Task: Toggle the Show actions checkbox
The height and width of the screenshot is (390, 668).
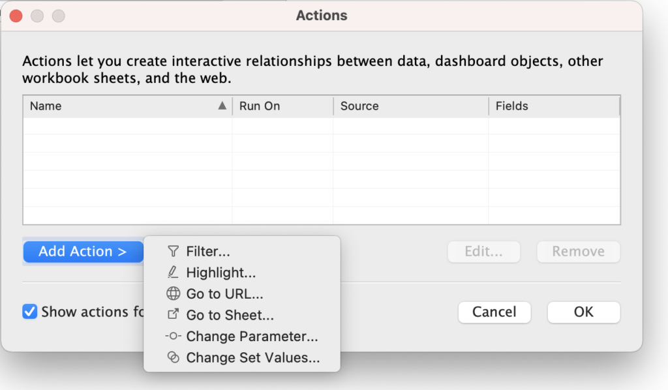Action: pos(30,312)
